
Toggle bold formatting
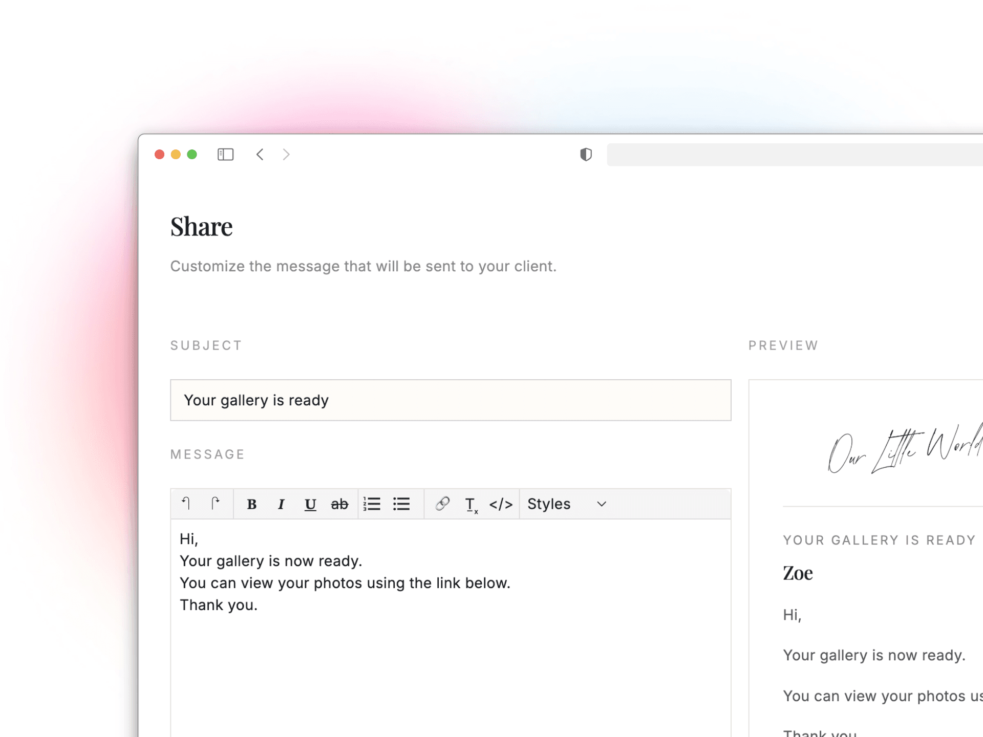coord(251,504)
